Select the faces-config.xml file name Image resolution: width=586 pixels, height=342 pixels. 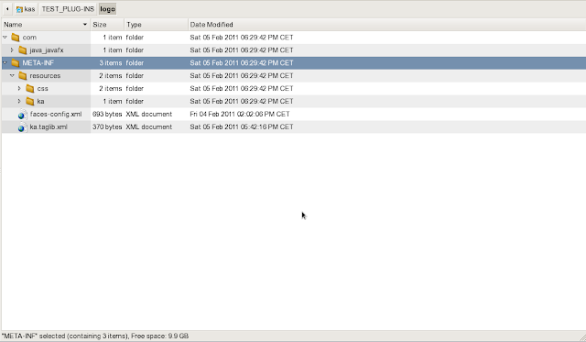pos(56,114)
